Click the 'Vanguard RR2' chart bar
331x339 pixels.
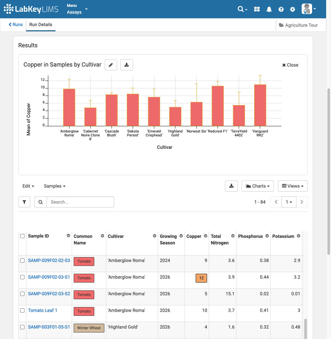[x=260, y=105]
